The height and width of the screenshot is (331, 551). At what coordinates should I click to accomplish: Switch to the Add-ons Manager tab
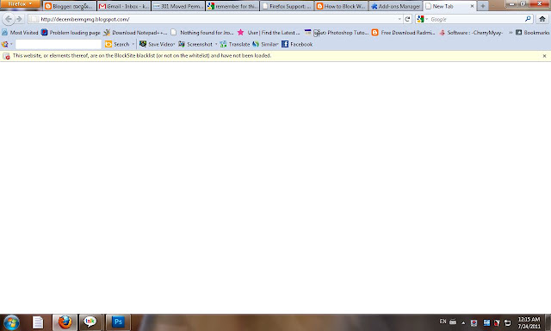click(x=395, y=6)
